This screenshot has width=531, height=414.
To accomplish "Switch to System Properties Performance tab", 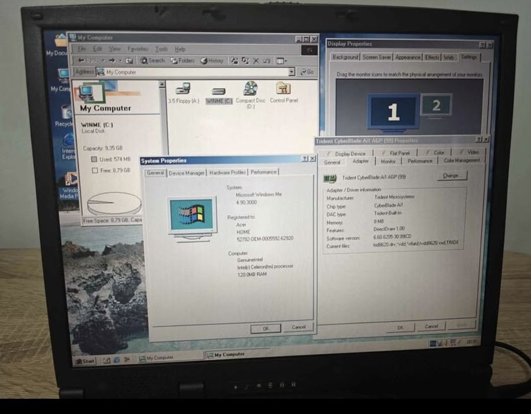I will pos(263,172).
